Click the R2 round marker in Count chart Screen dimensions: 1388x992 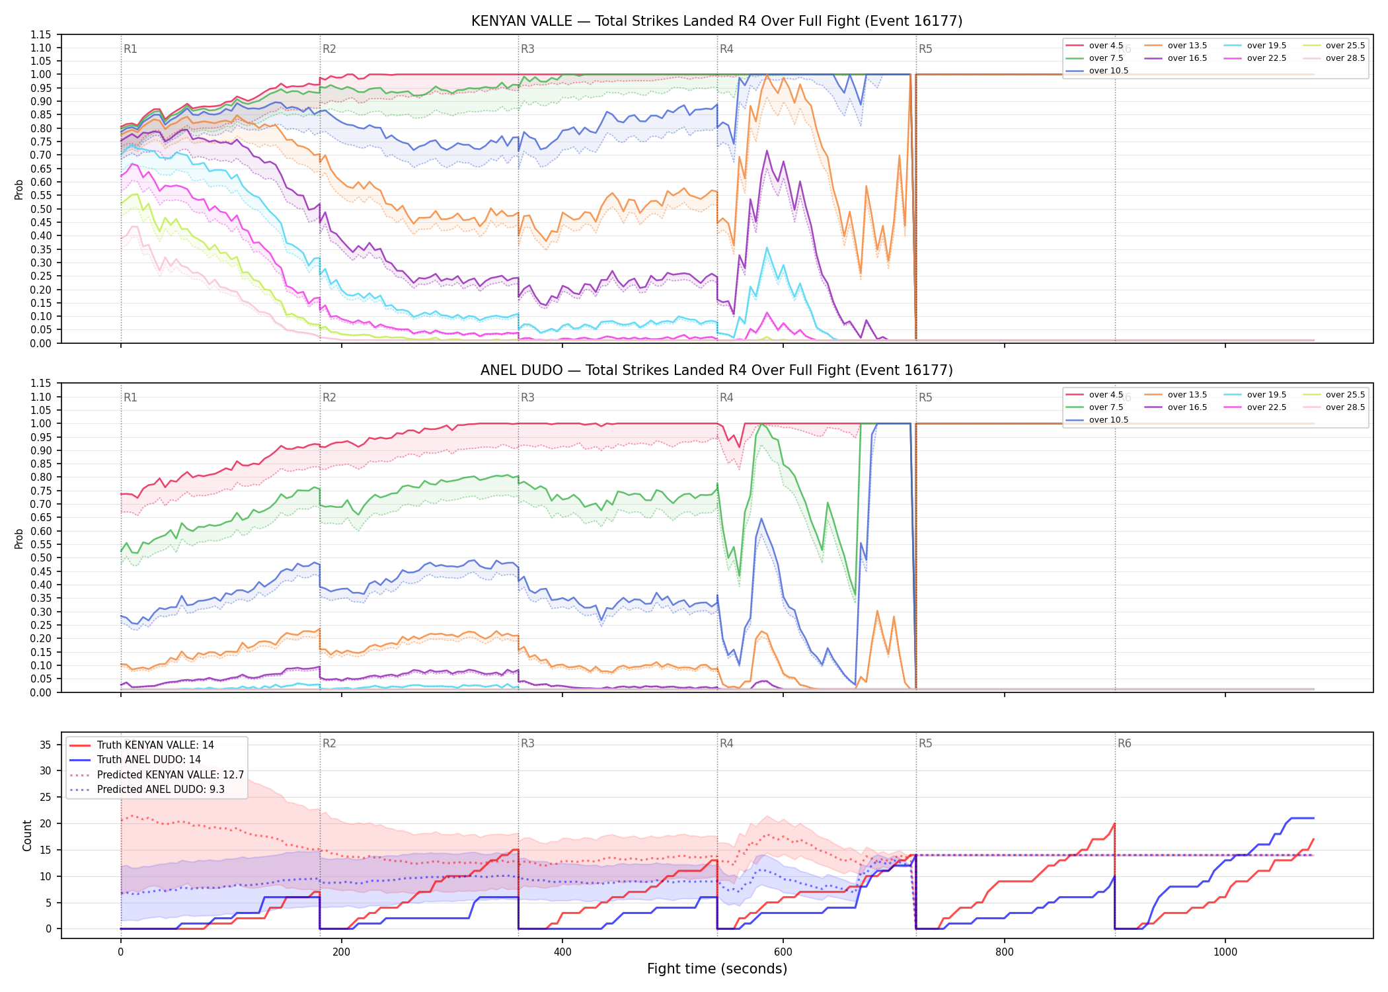click(329, 743)
